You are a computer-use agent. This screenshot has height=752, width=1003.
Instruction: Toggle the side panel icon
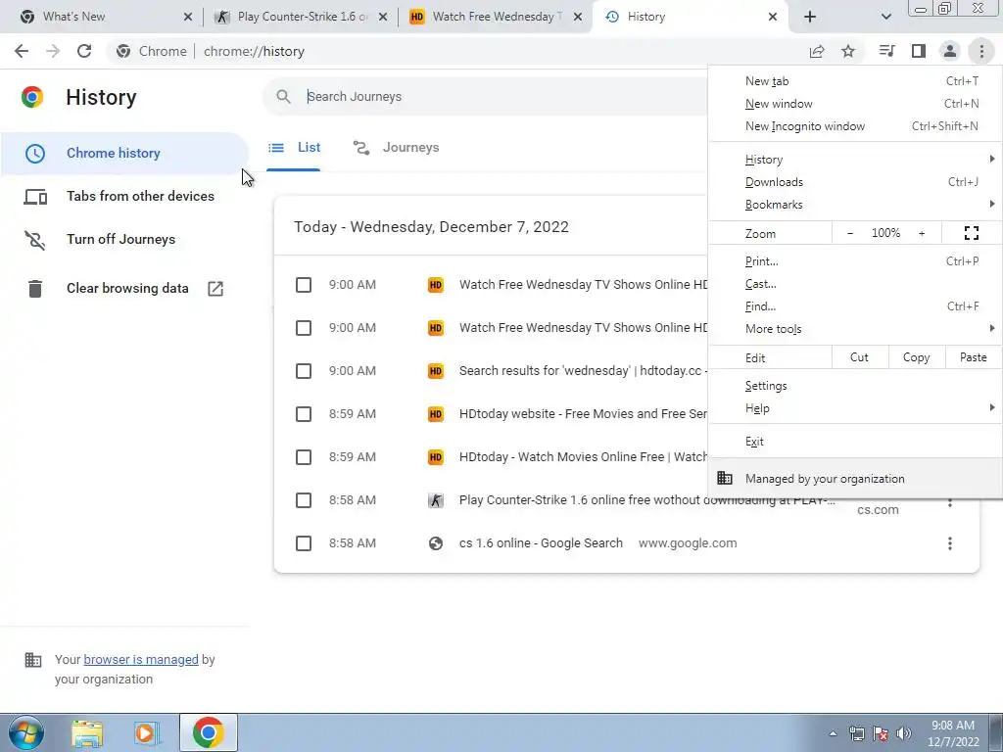pyautogui.click(x=919, y=51)
